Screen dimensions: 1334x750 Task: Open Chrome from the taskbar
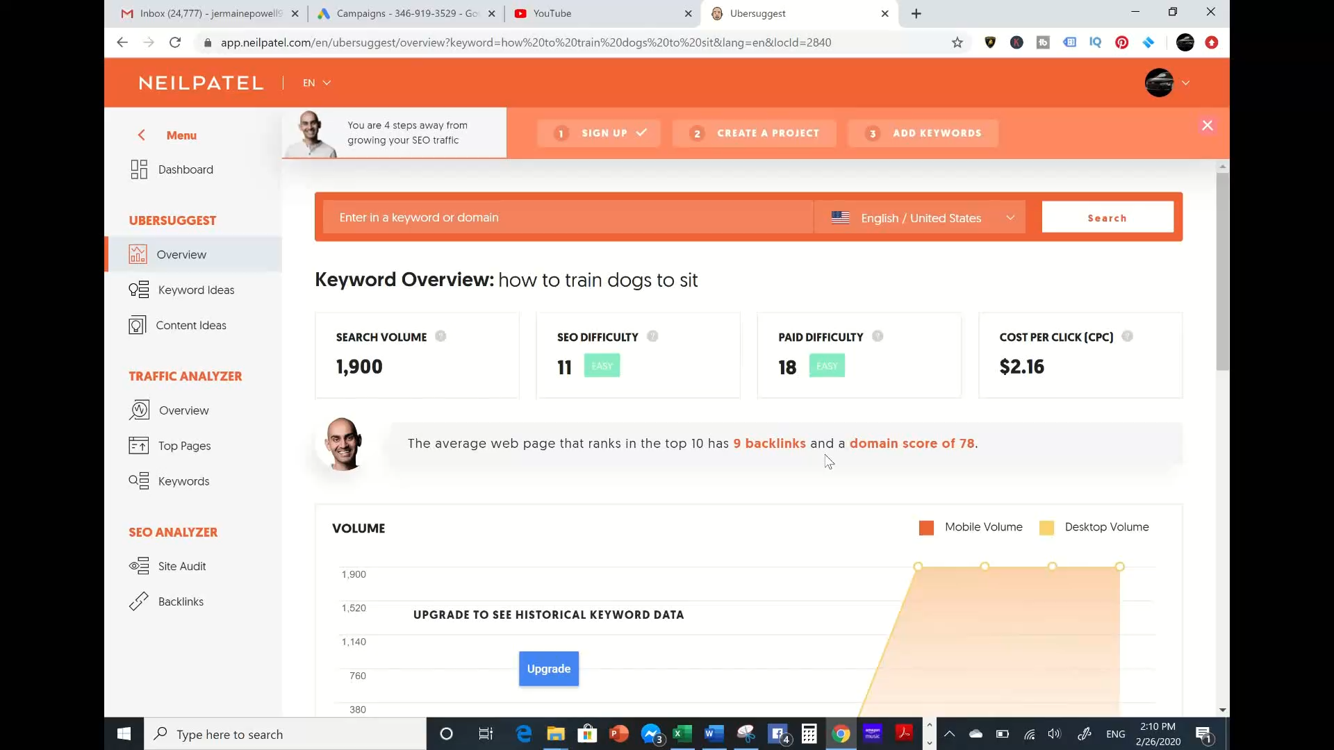tap(841, 734)
